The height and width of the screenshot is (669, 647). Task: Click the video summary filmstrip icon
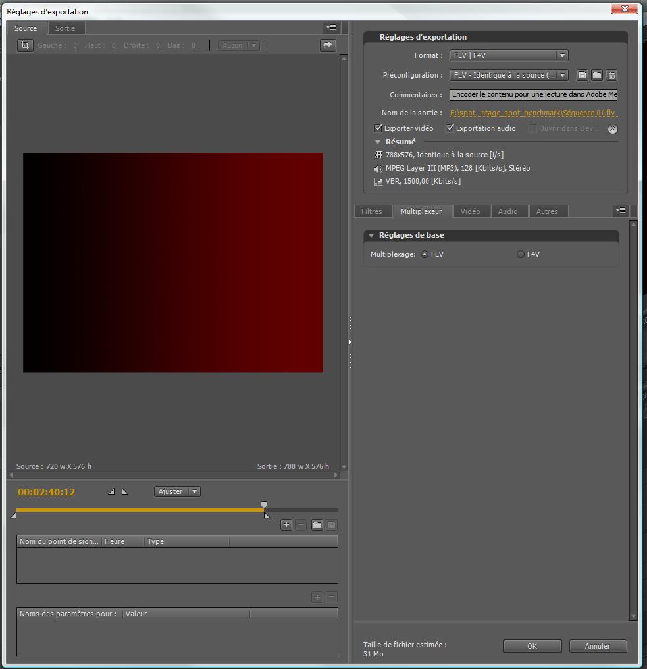378,155
